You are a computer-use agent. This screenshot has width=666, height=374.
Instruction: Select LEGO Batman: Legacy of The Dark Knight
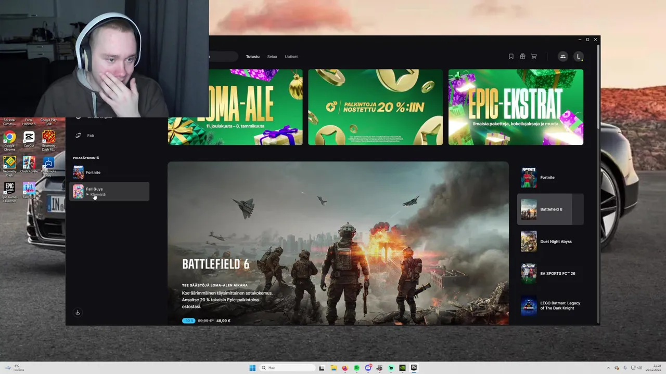click(550, 305)
